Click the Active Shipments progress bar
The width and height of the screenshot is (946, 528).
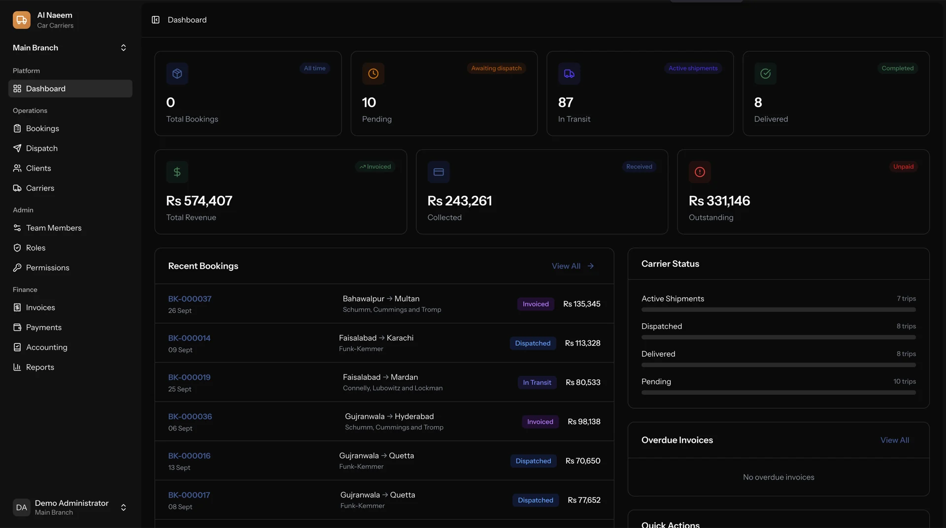click(778, 310)
